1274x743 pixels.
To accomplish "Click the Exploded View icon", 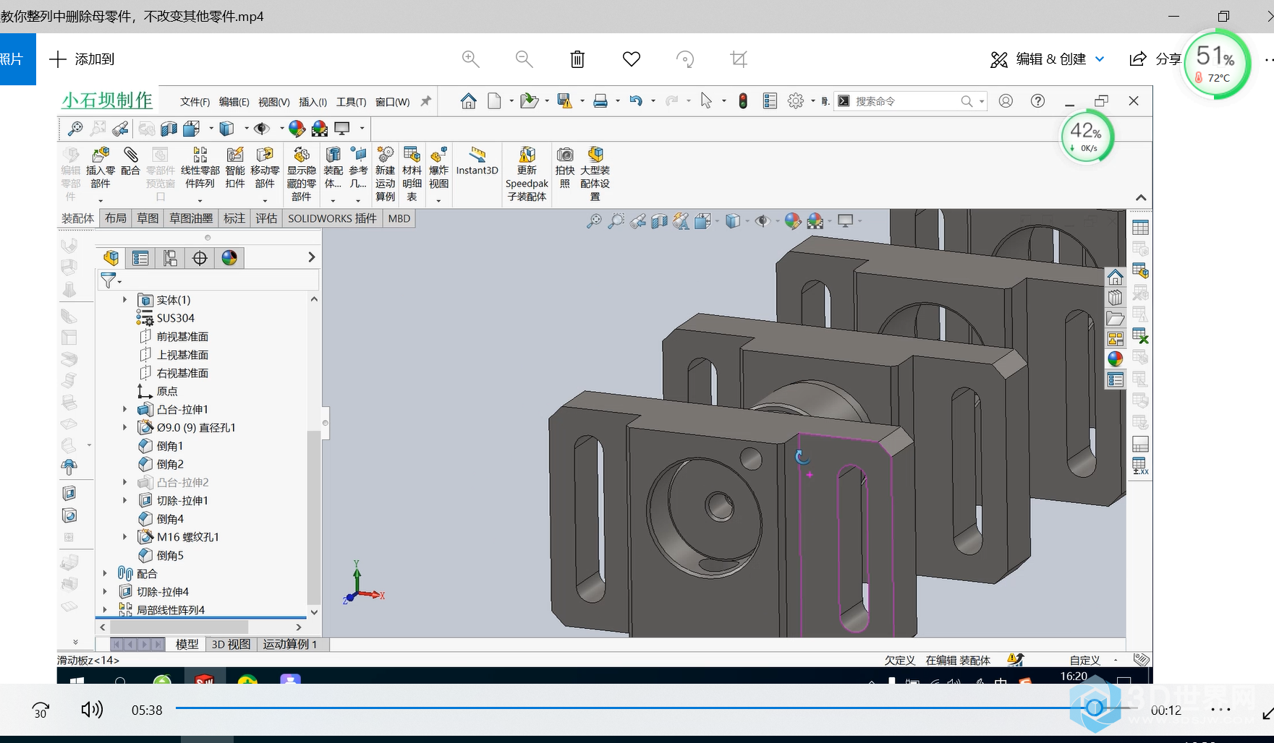I will click(x=438, y=155).
